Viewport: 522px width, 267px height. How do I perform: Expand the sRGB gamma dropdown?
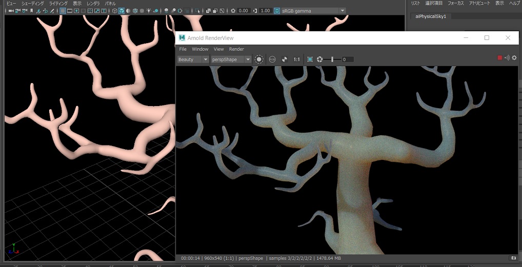tap(342, 11)
